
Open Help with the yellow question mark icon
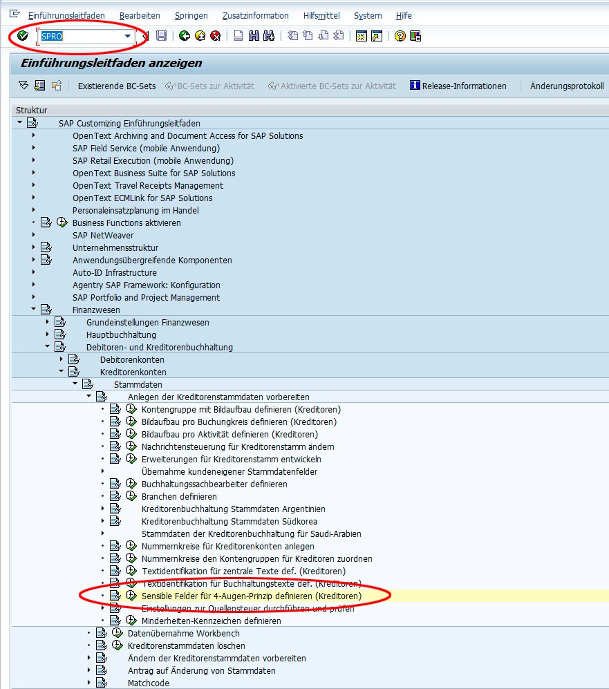(400, 36)
